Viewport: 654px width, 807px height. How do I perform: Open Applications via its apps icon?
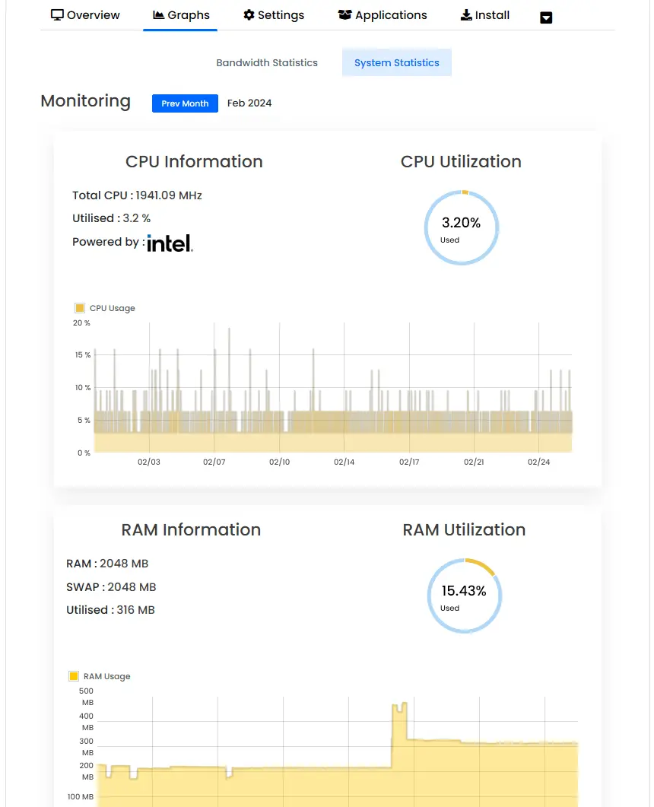pyautogui.click(x=344, y=14)
